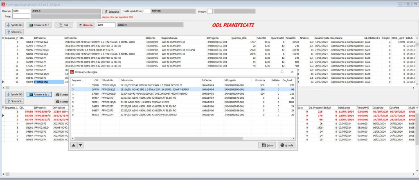
Task: Click Sposta Su above the lower grid
Action: point(14,101)
